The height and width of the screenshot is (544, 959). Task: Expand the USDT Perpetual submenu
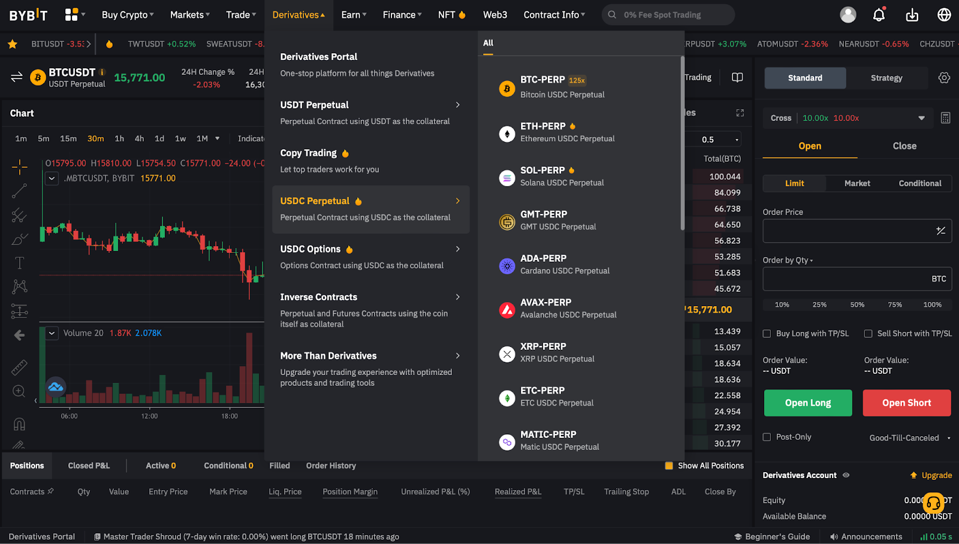(x=457, y=105)
